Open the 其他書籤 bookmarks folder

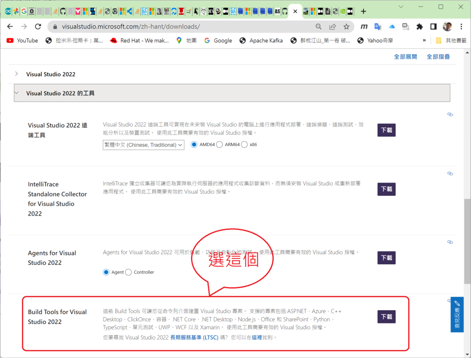[451, 40]
